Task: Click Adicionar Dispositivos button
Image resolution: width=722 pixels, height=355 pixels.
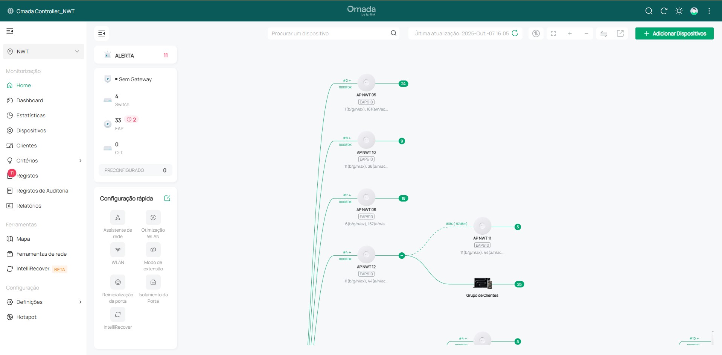Action: click(x=674, y=33)
